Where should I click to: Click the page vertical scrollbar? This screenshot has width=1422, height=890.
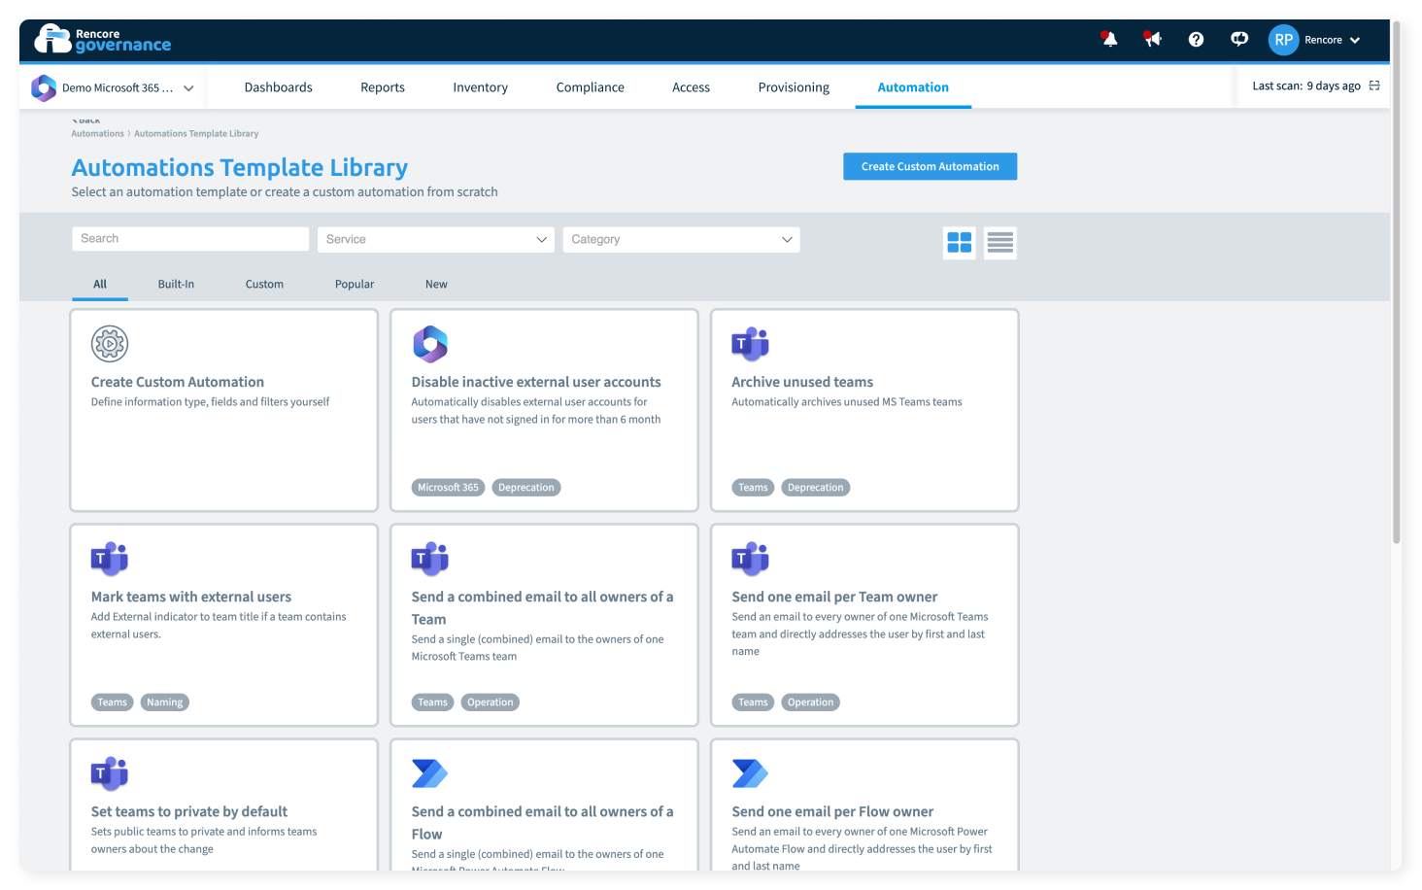(1397, 282)
